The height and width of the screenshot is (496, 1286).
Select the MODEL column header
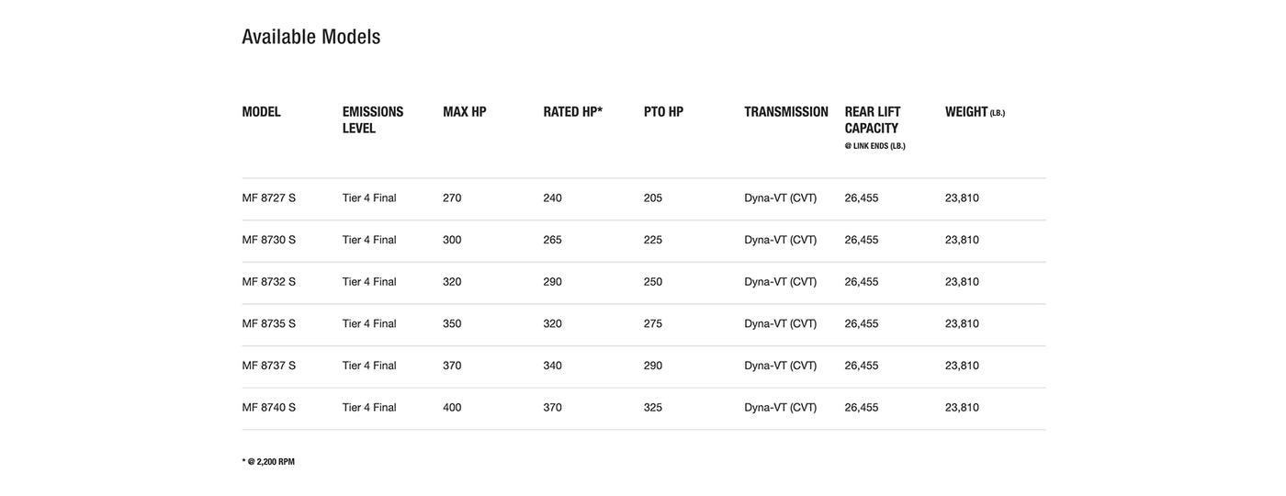click(262, 112)
